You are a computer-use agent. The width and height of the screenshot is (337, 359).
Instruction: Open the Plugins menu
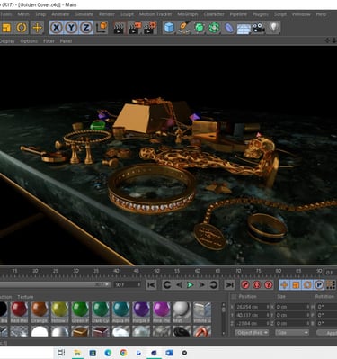click(260, 14)
